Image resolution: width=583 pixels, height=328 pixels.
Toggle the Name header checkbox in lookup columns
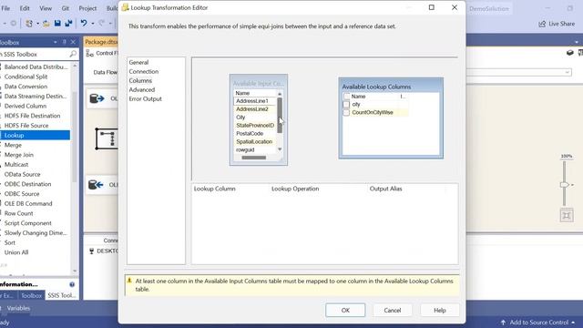pos(346,97)
